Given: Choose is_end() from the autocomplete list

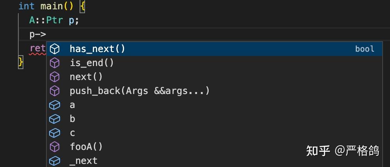Looking at the screenshot, I should 92,63.
